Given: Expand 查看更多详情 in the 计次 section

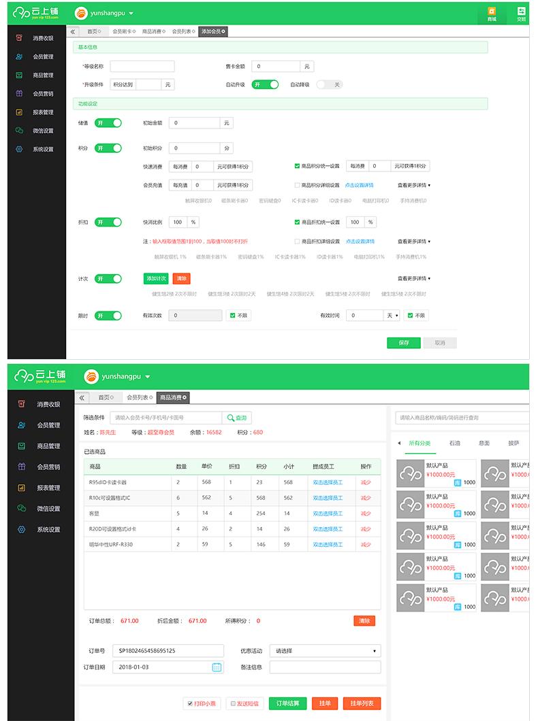Looking at the screenshot, I should [x=414, y=278].
